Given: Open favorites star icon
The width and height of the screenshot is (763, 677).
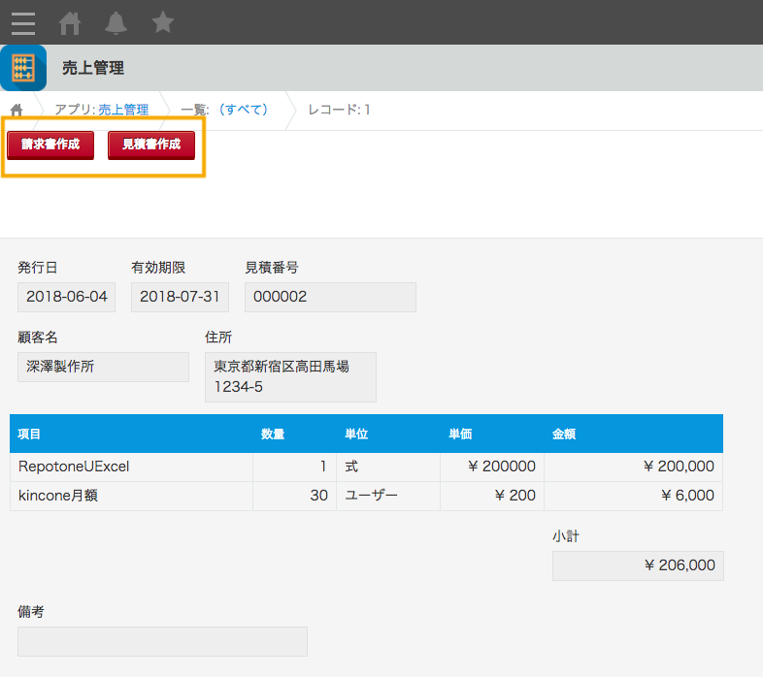Looking at the screenshot, I should point(162,22).
